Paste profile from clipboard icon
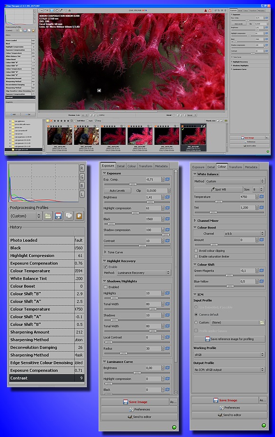This screenshot has width=275, height=437. pos(79,216)
